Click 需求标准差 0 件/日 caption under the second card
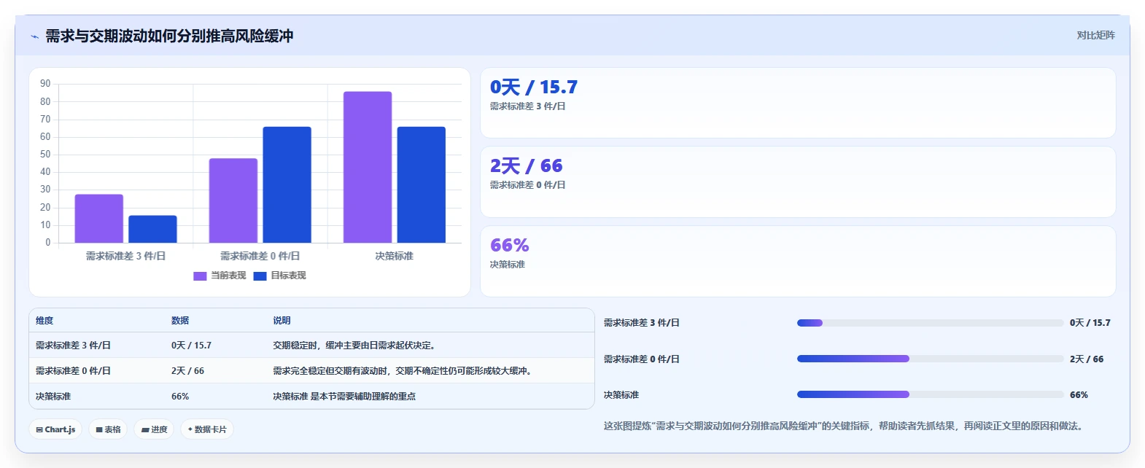 [528, 185]
